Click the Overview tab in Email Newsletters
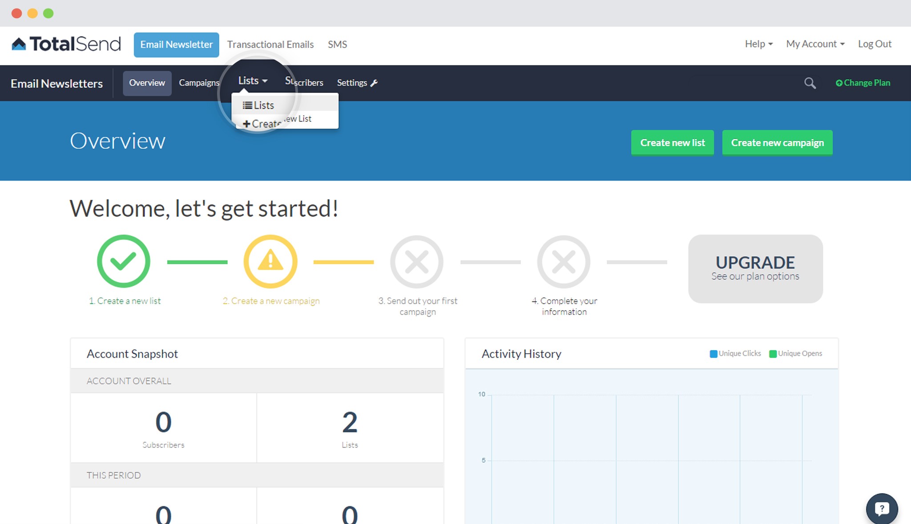Image resolution: width=911 pixels, height=524 pixels. (146, 82)
